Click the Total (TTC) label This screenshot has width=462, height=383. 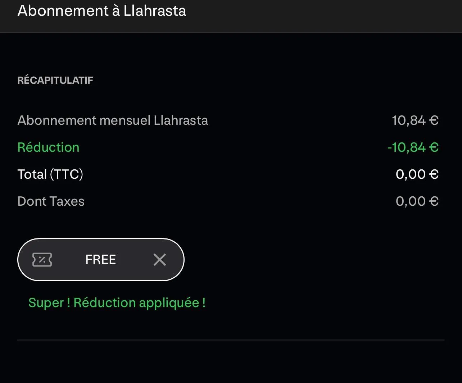pyautogui.click(x=50, y=174)
